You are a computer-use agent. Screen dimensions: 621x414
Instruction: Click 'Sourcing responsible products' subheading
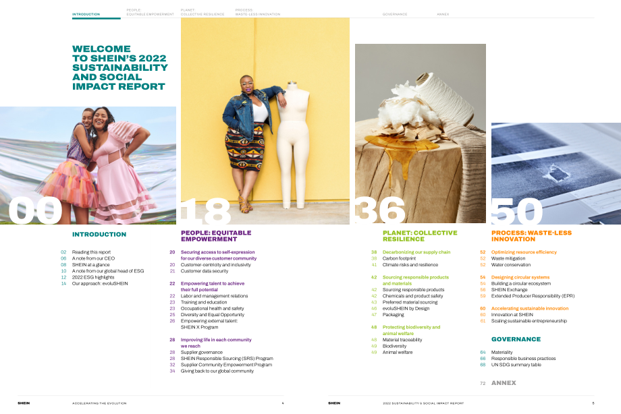pos(415,277)
